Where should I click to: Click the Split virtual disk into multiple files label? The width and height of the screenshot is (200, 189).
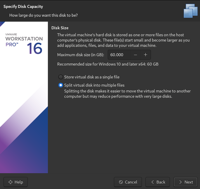click(94, 85)
